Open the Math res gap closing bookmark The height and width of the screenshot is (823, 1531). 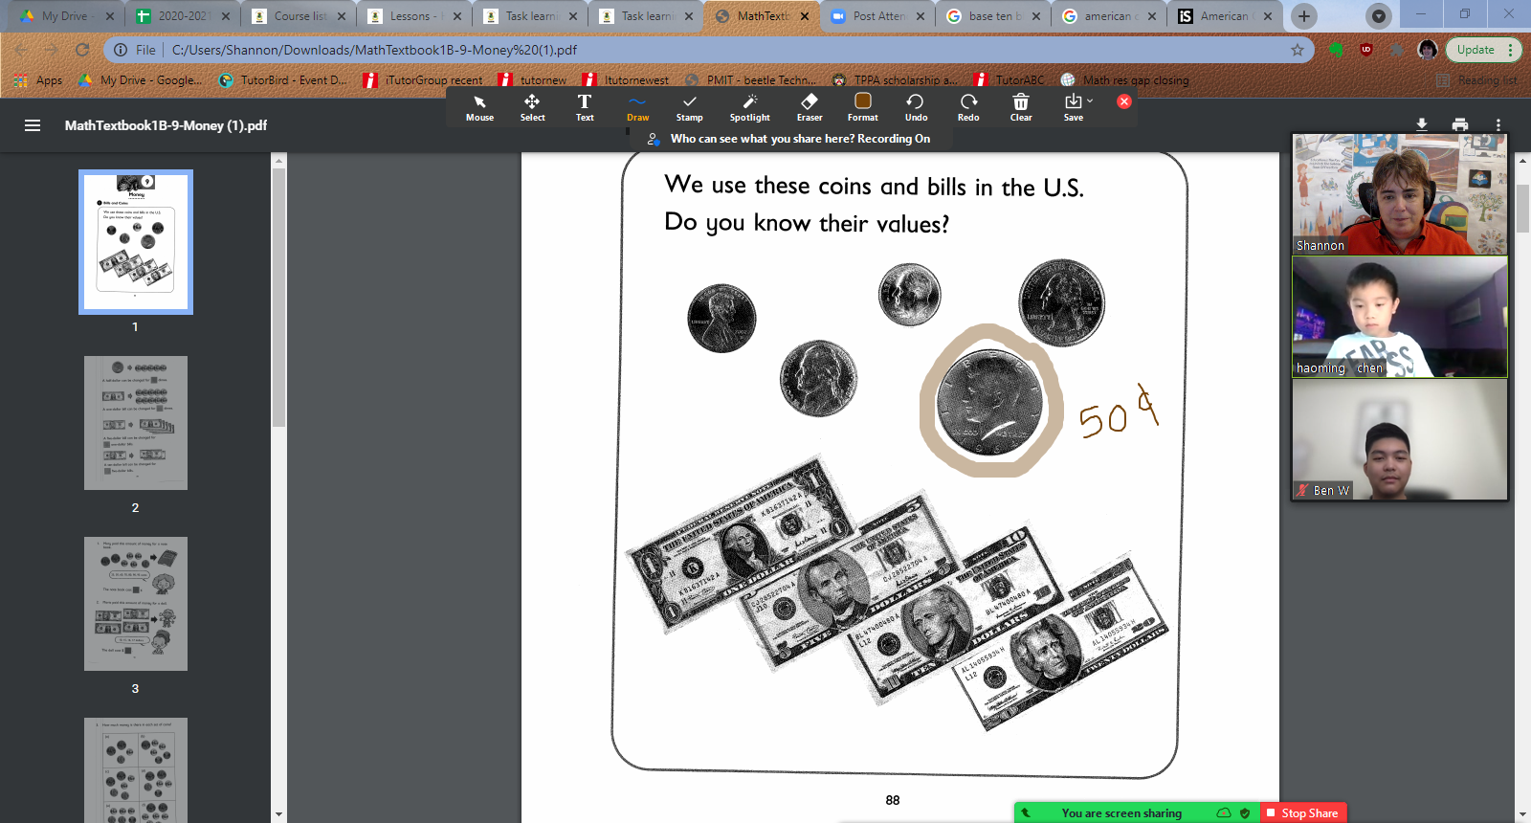click(x=1125, y=80)
